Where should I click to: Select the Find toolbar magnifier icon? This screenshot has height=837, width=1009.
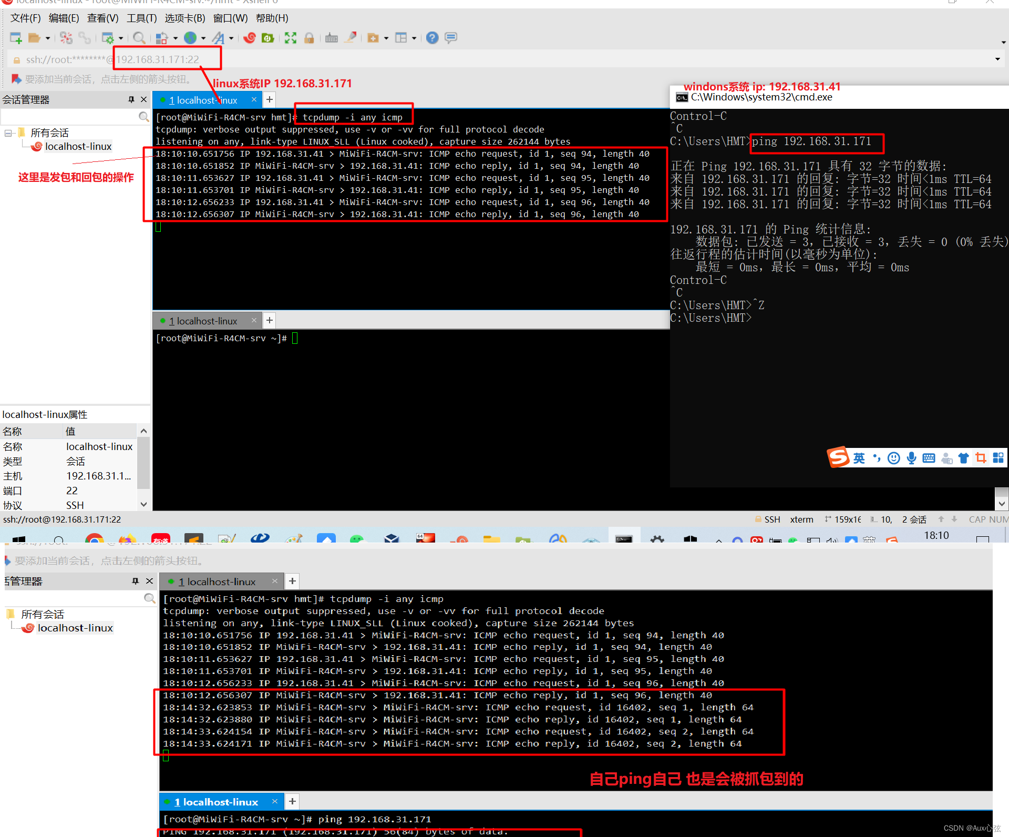tap(139, 38)
